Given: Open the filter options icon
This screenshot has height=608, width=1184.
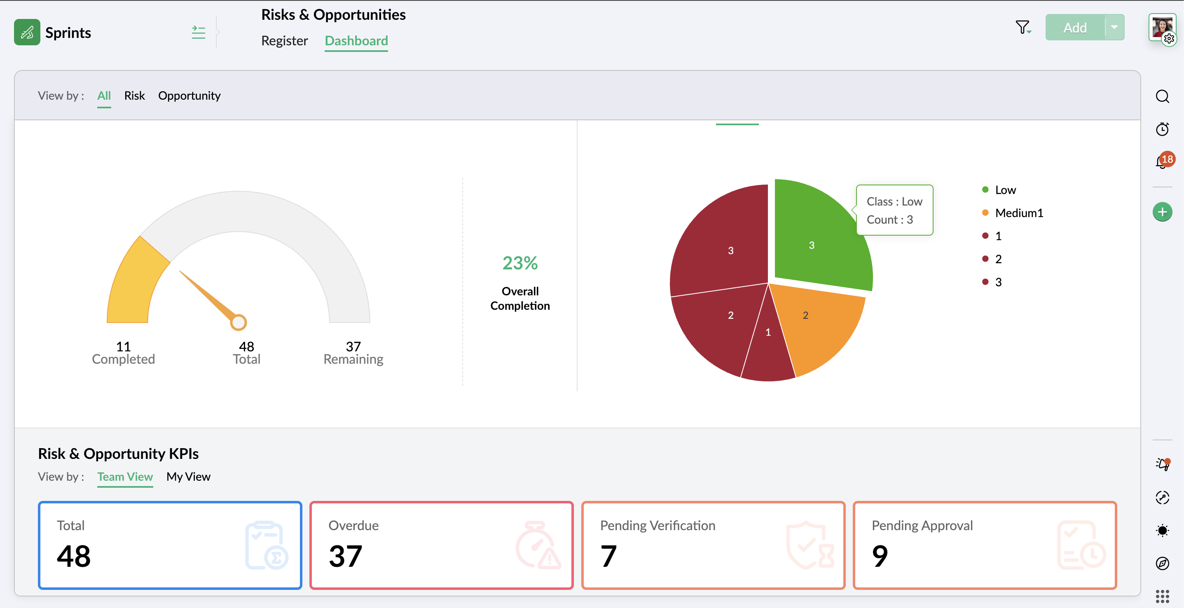Looking at the screenshot, I should (1023, 28).
